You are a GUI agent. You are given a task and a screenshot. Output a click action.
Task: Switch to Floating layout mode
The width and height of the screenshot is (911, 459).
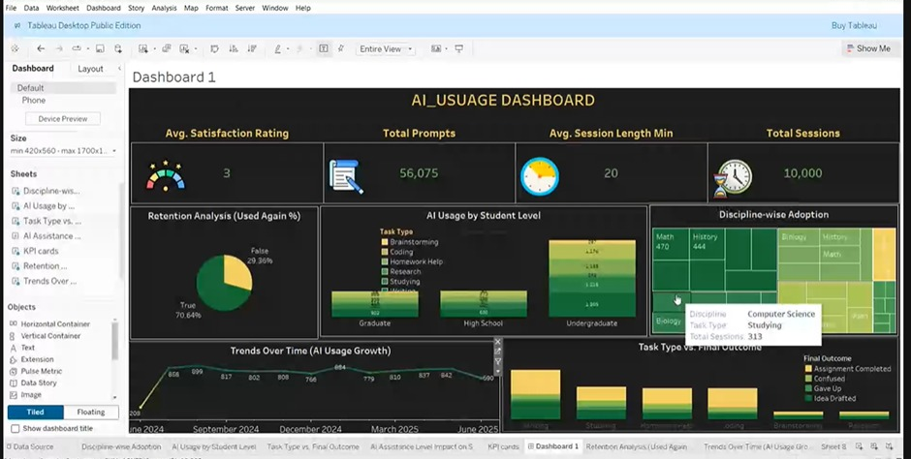[90, 413]
